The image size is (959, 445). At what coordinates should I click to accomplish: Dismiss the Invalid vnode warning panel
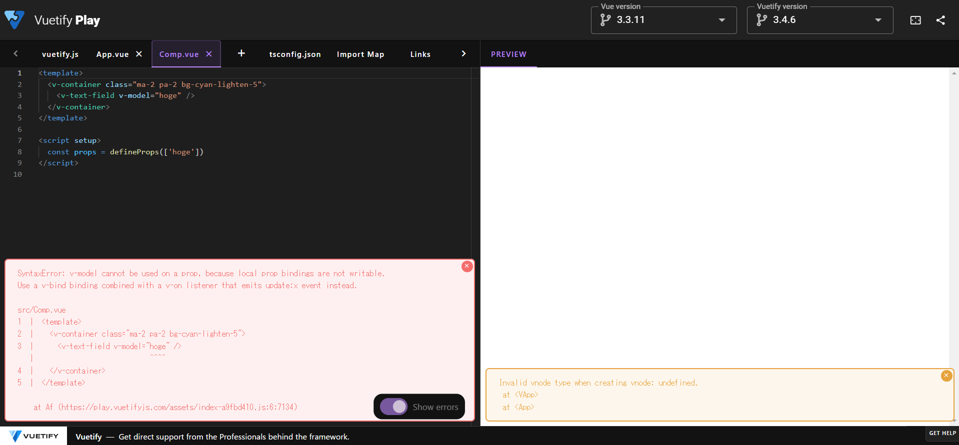pyautogui.click(x=946, y=376)
